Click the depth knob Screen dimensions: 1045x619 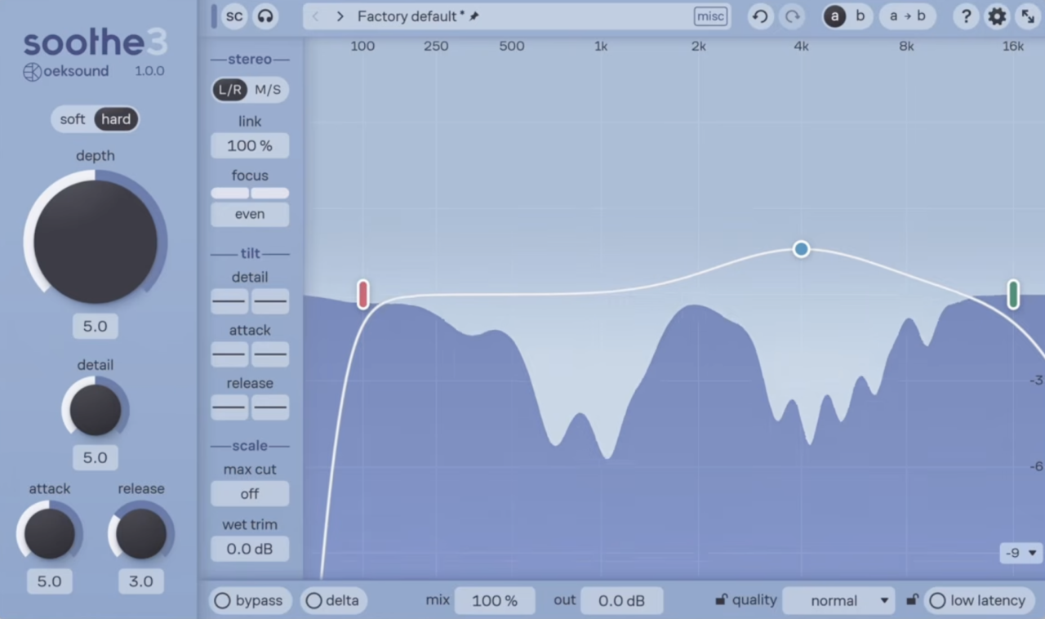pyautogui.click(x=96, y=243)
